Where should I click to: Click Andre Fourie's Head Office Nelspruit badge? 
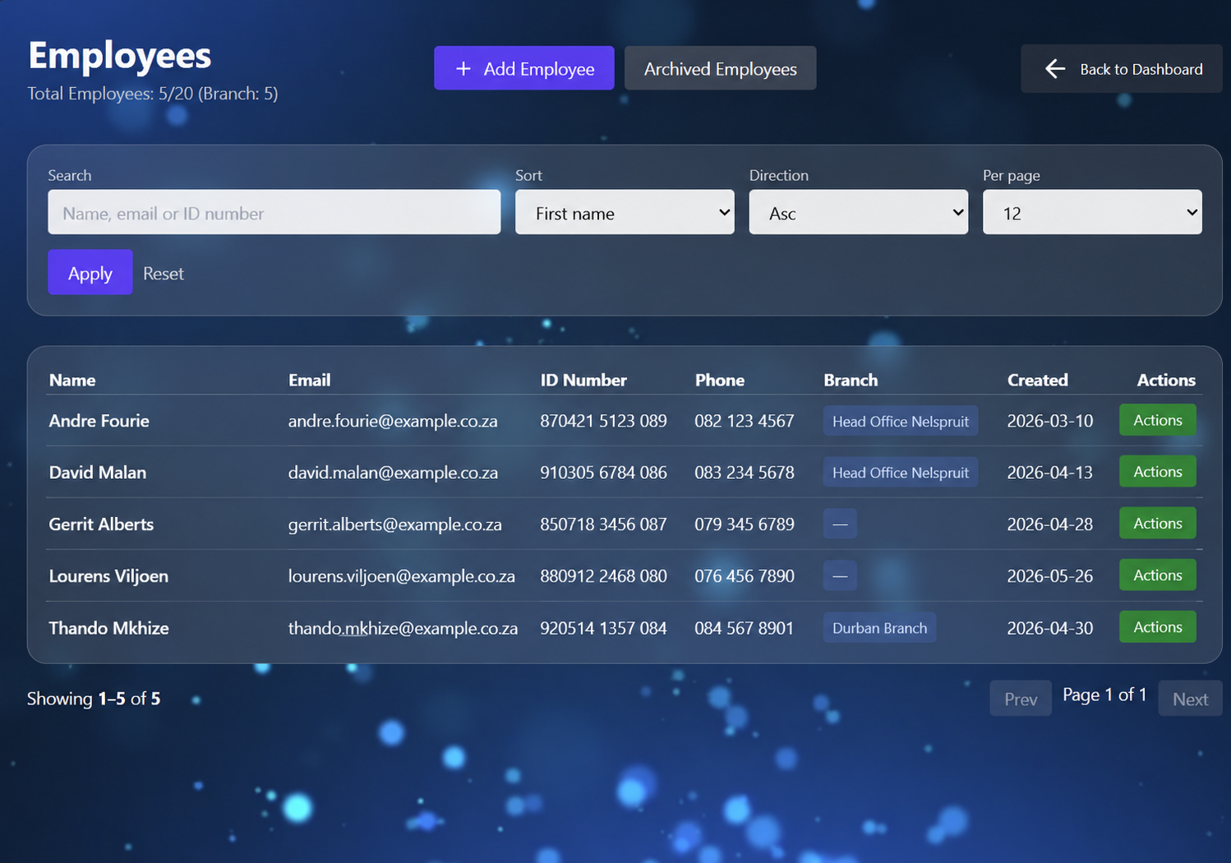coord(901,421)
